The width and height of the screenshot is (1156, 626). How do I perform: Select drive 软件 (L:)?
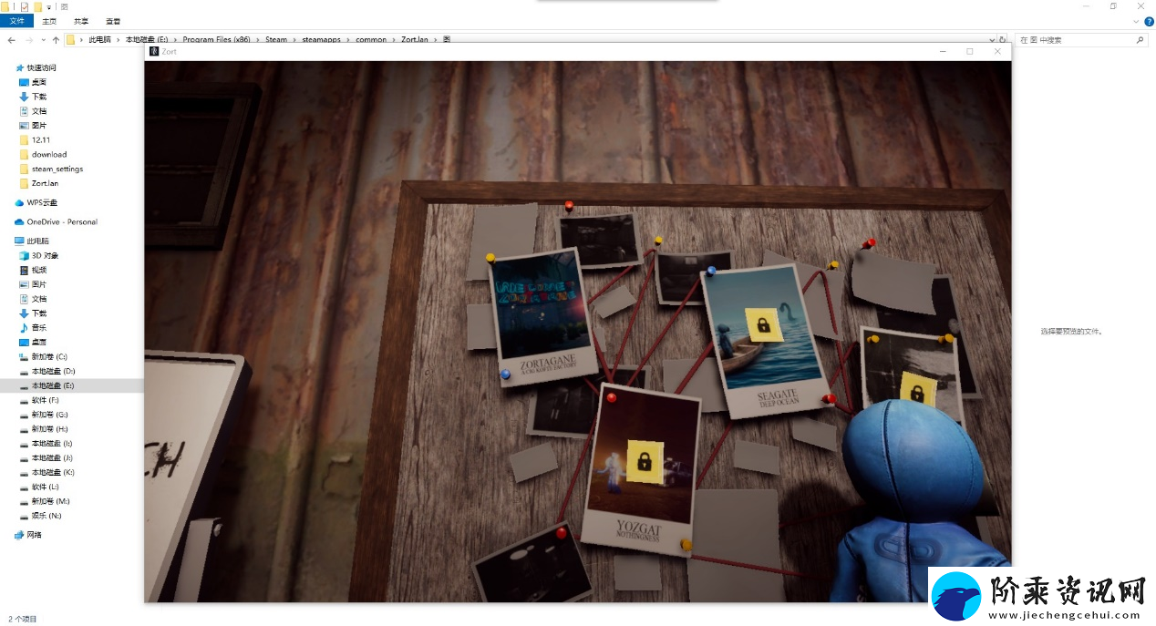click(x=39, y=487)
